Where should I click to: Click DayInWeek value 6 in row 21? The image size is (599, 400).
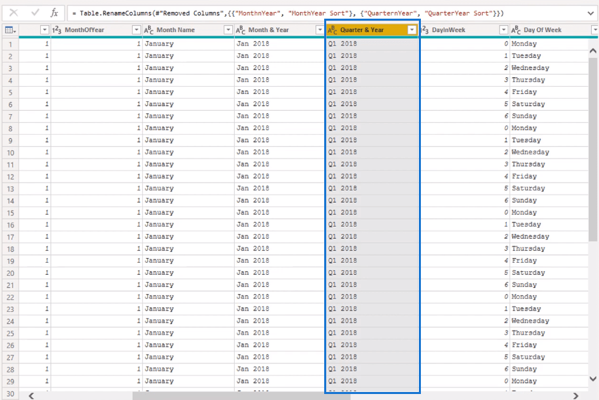click(464, 285)
